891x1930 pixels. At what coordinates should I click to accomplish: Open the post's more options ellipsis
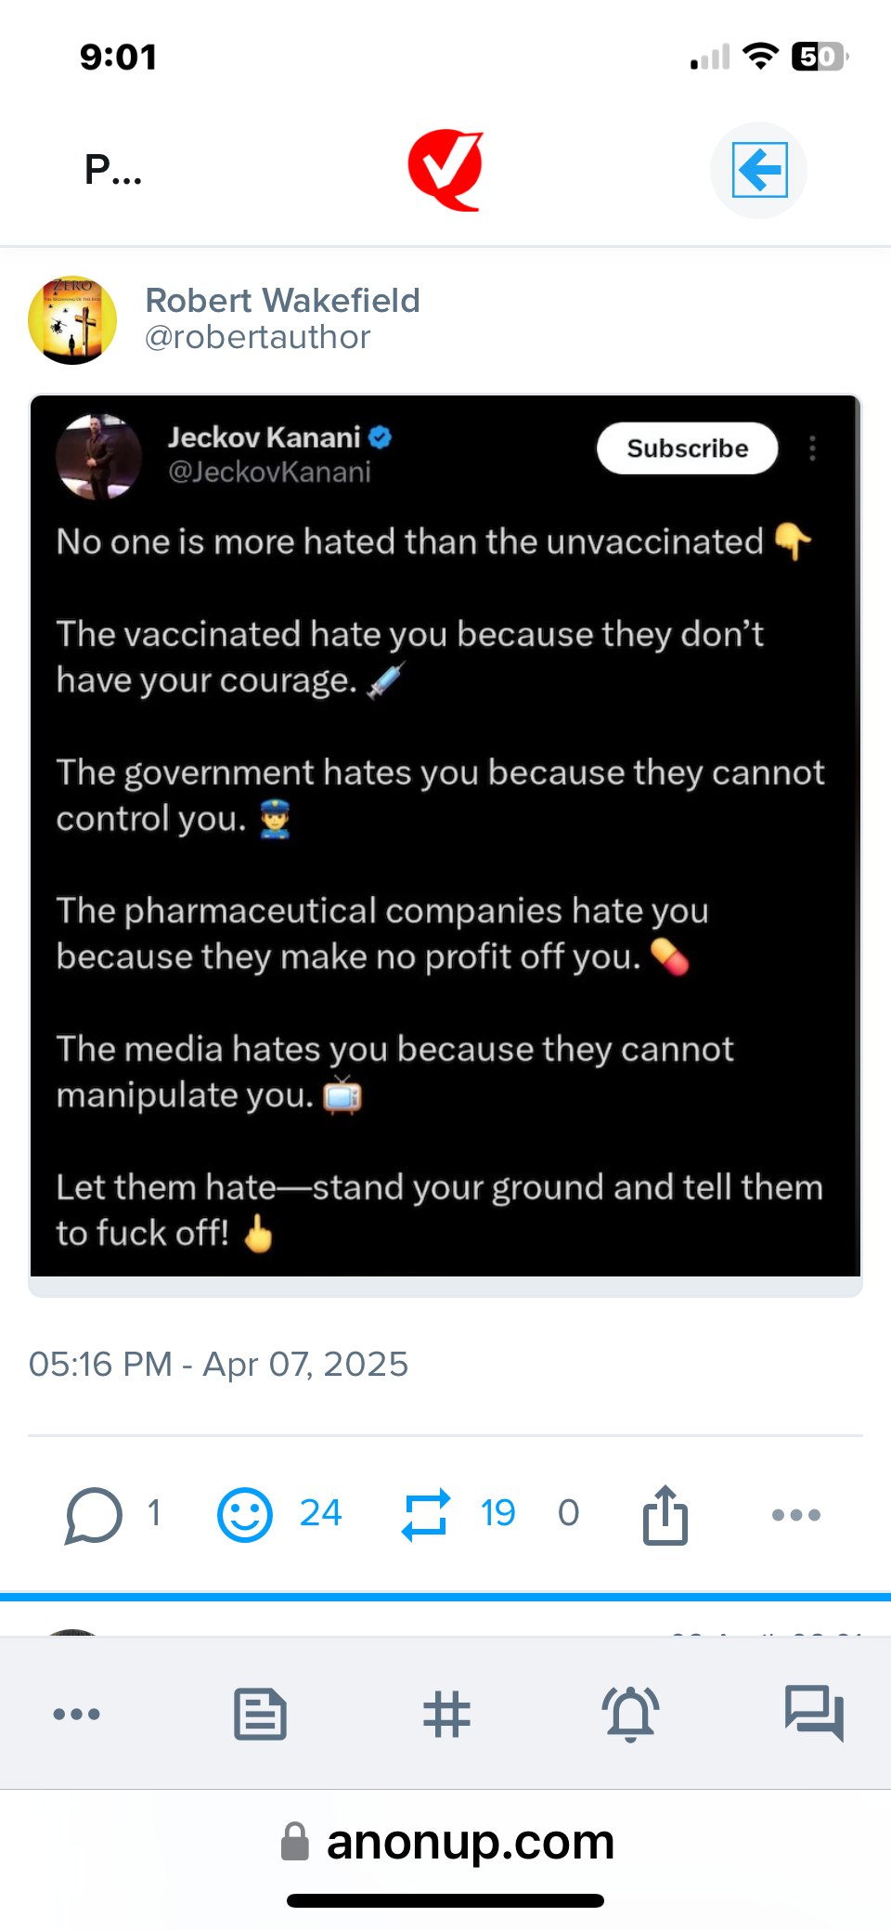click(796, 1515)
